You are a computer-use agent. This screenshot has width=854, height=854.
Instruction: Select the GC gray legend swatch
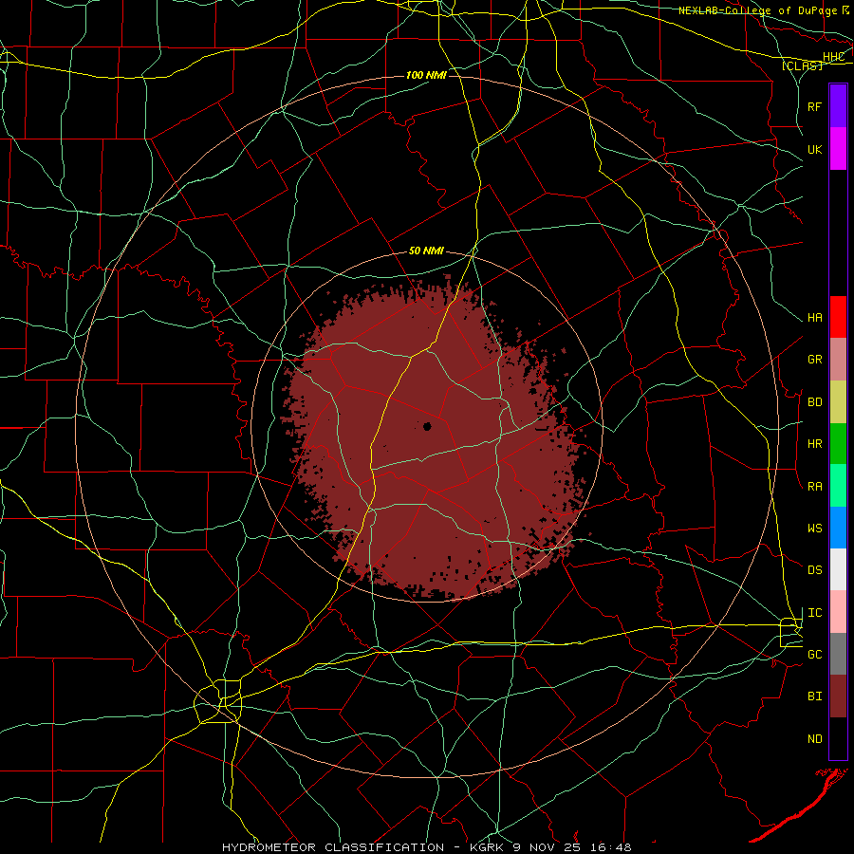point(838,654)
